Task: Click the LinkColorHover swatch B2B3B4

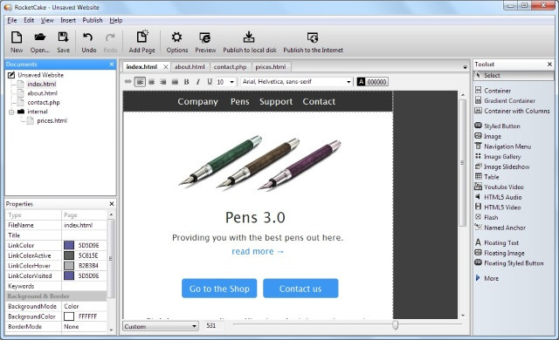Action: tap(69, 266)
